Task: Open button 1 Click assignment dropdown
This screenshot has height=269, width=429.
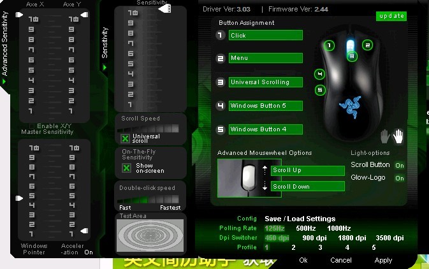Action: pos(266,35)
